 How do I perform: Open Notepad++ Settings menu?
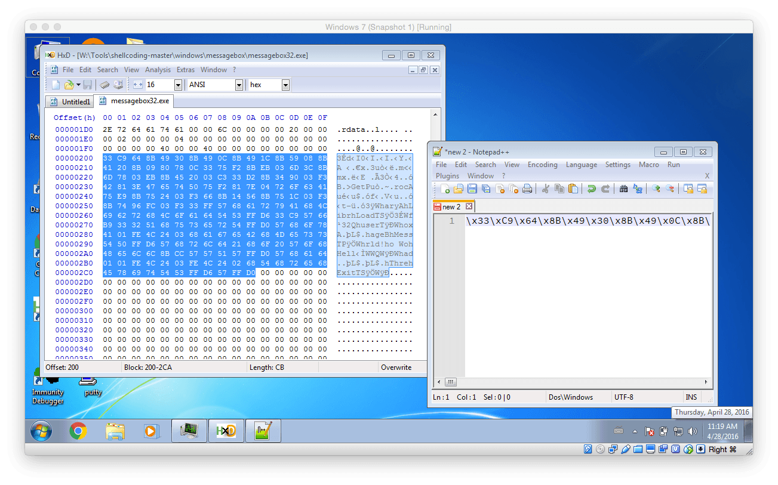[x=617, y=165]
